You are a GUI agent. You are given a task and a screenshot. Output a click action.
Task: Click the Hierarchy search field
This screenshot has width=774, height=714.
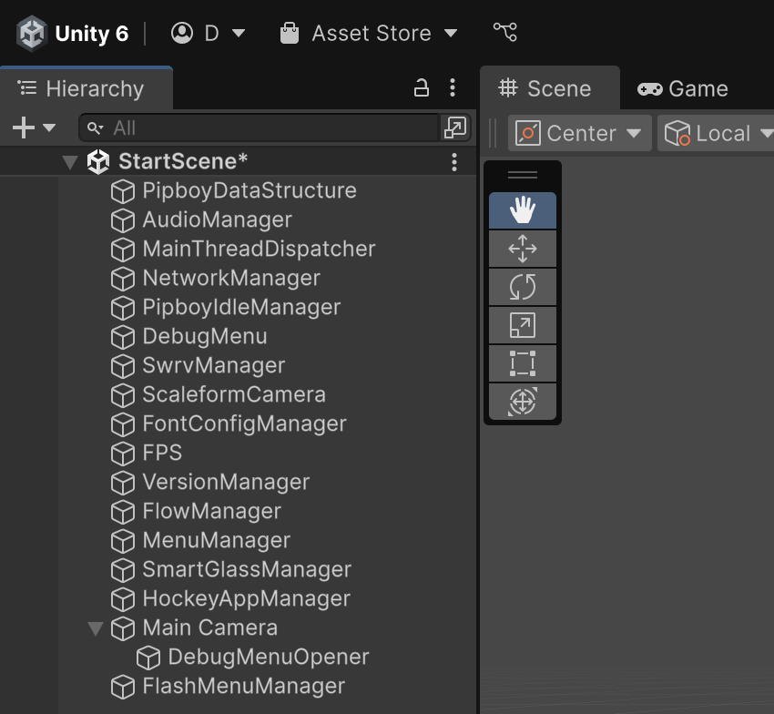pos(260,127)
